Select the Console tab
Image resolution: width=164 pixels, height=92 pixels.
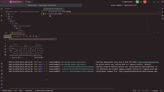tap(7, 36)
